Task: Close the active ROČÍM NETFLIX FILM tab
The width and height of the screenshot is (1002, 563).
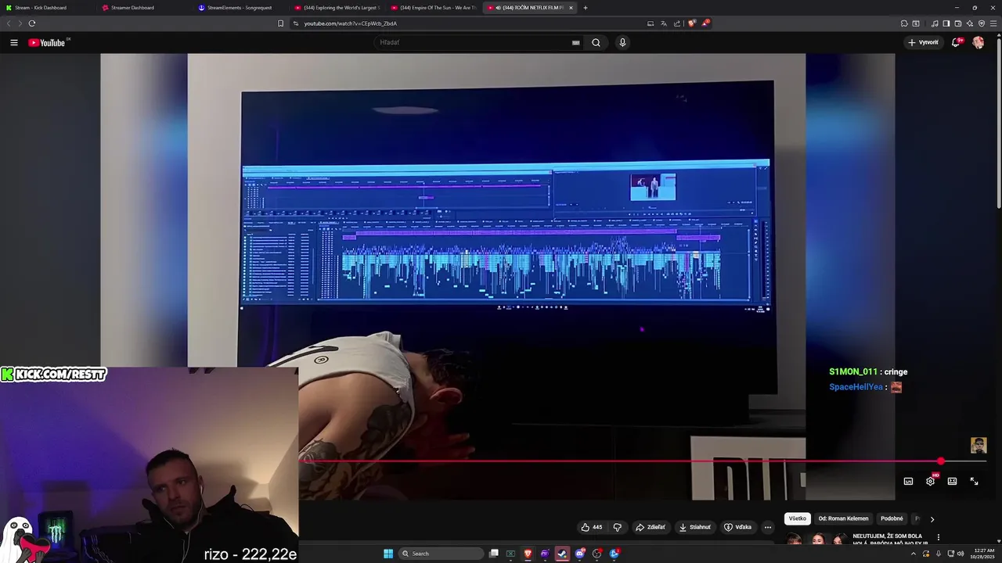Action: pos(571,8)
